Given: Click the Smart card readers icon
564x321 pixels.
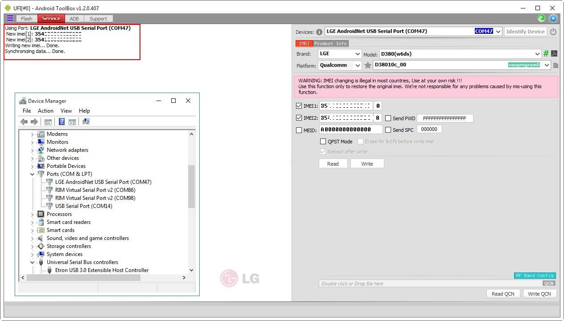Looking at the screenshot, I should (x=41, y=222).
